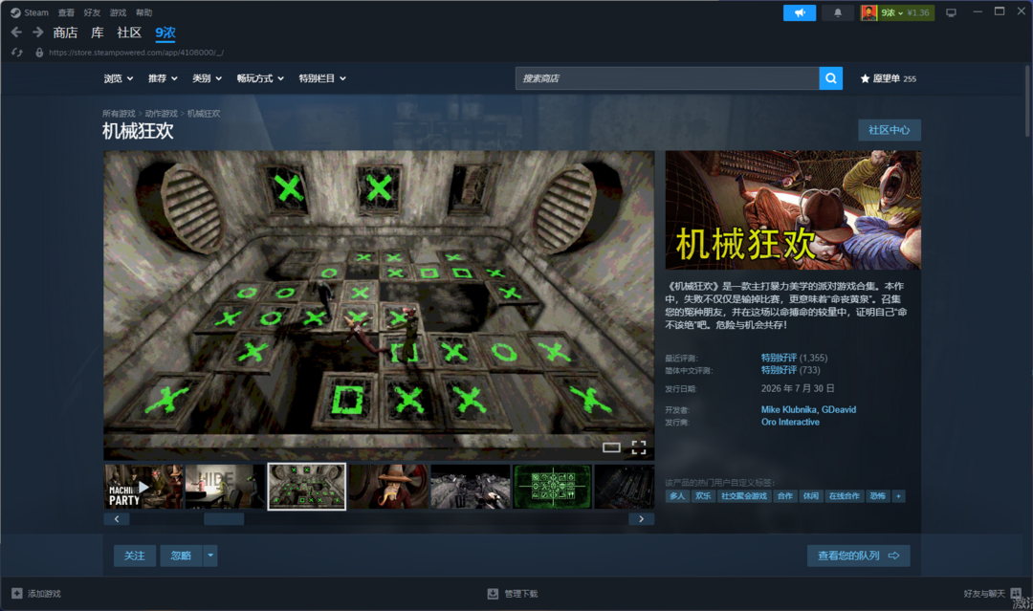Open the 游戏 menu

118,12
